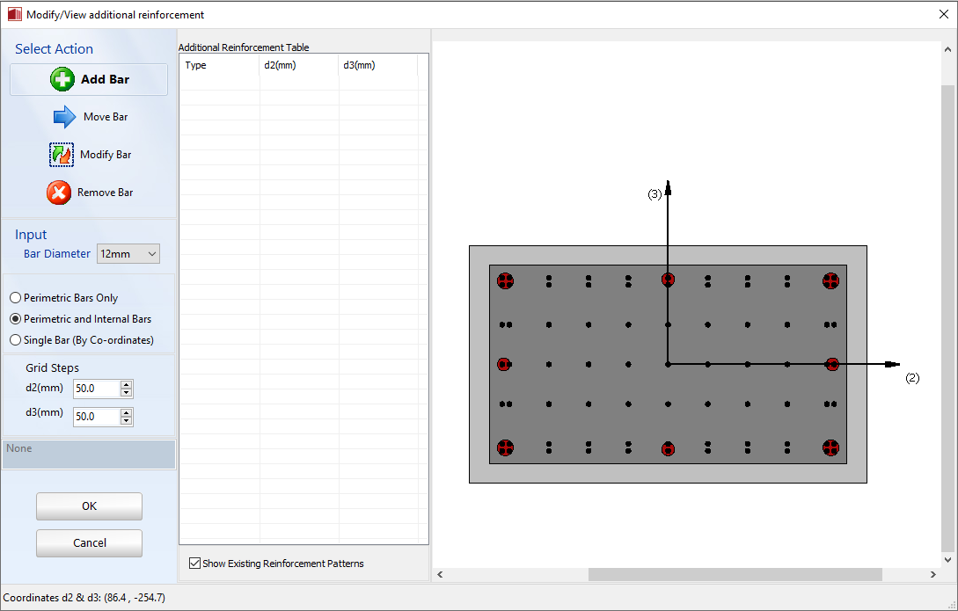Select the top-middle red rebar on axis 3
Viewport: 958px width, 611px height.
coord(668,280)
